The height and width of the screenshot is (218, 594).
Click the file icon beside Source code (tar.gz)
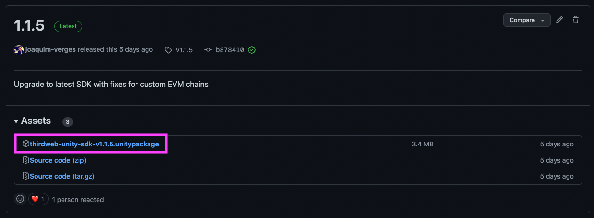(x=26, y=176)
